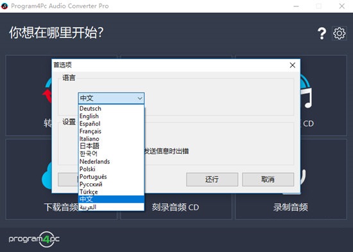This screenshot has width=353, height=252.
Task: Pick Русский from the language list
Action: (111, 184)
